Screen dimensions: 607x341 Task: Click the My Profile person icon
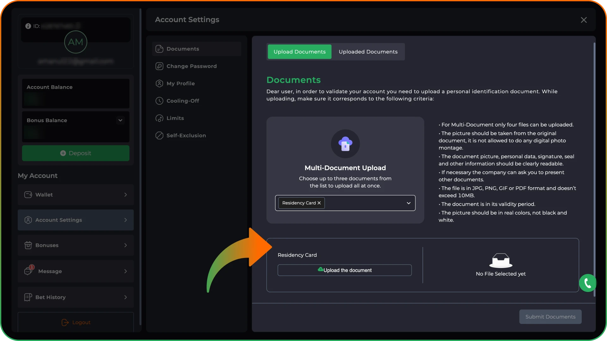click(159, 84)
